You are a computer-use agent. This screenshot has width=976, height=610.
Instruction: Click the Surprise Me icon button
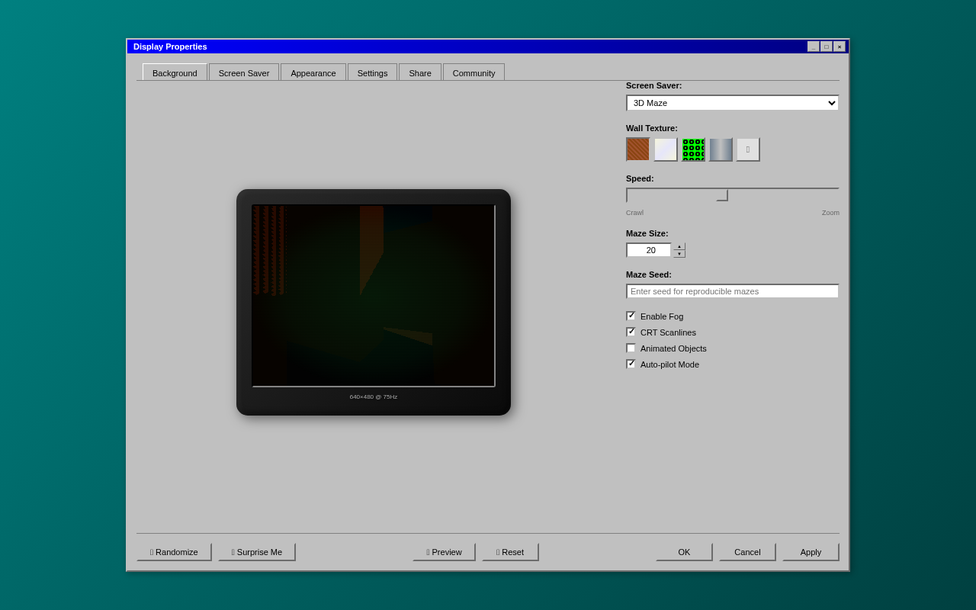point(256,551)
